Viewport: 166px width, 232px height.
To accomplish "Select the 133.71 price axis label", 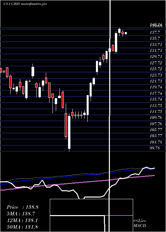I will [x=156, y=44].
